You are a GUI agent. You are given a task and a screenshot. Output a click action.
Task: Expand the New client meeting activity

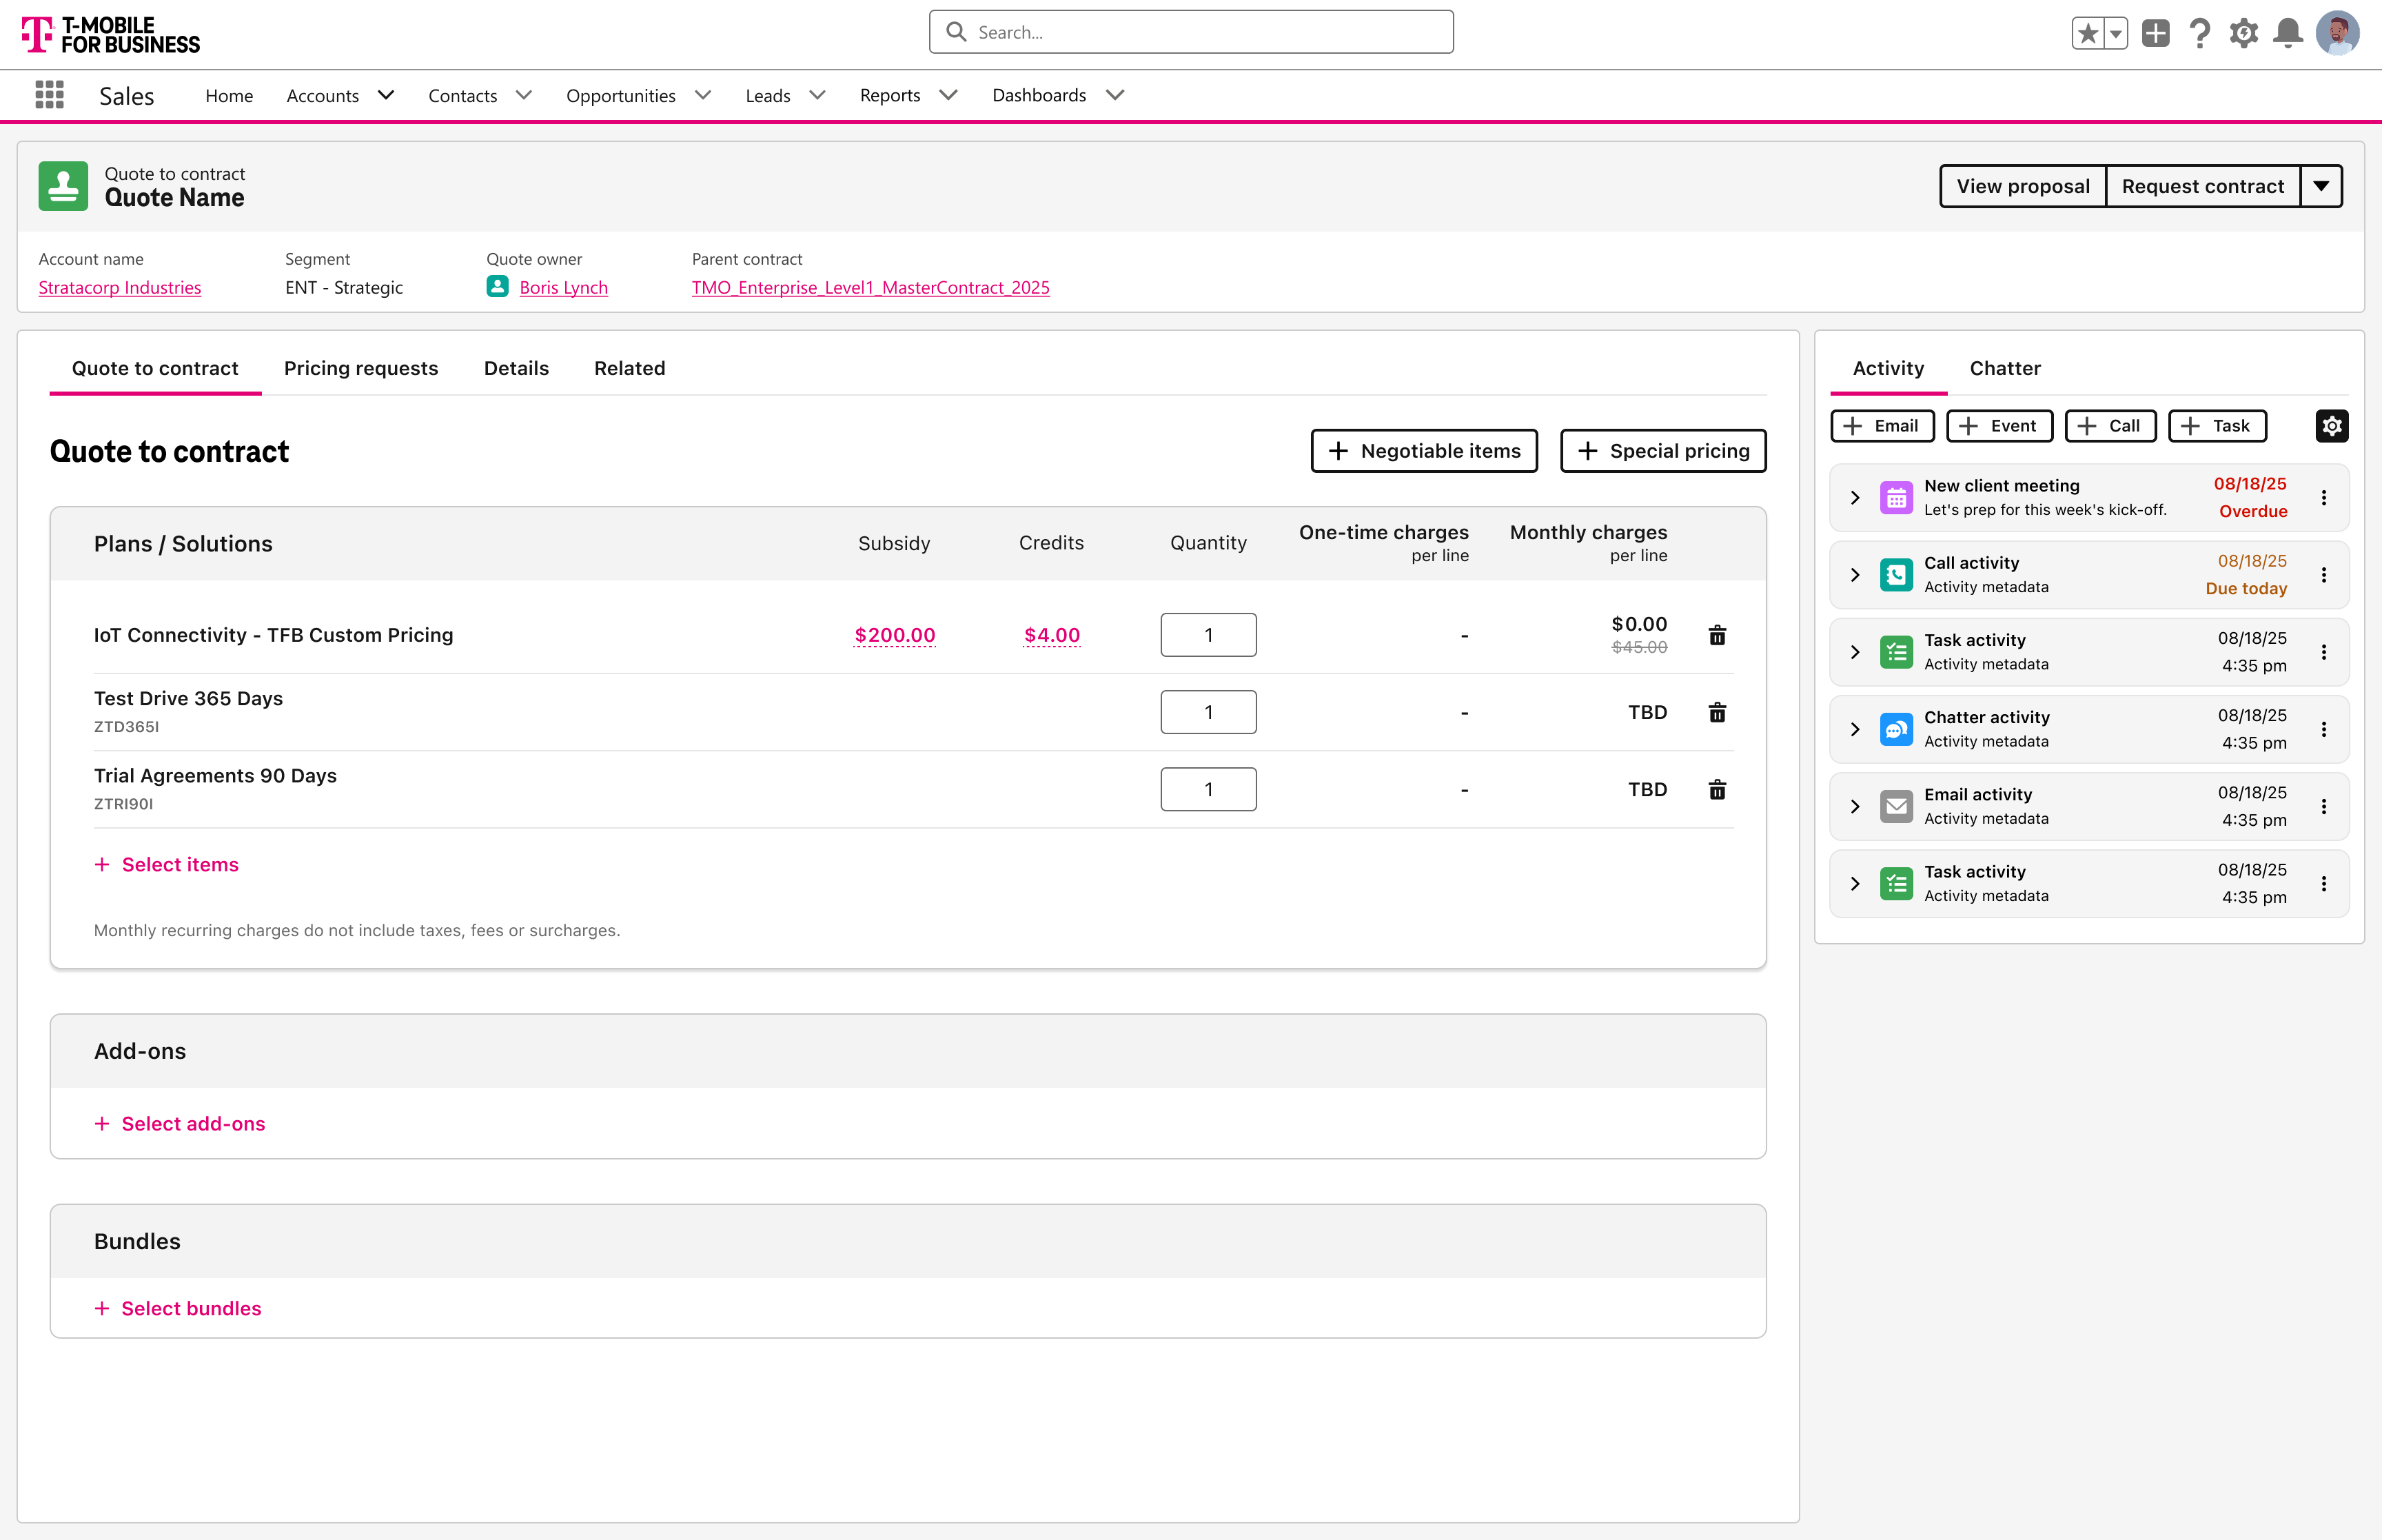tap(1855, 497)
